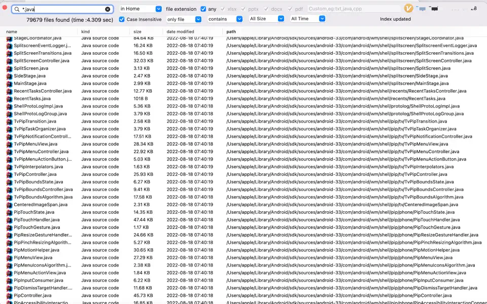Click the file icon beside PipController.java
The width and height of the screenshot is (487, 304).
point(9,295)
